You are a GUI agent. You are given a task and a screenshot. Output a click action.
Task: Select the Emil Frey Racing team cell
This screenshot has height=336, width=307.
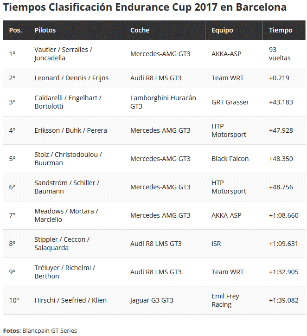pyautogui.click(x=225, y=300)
